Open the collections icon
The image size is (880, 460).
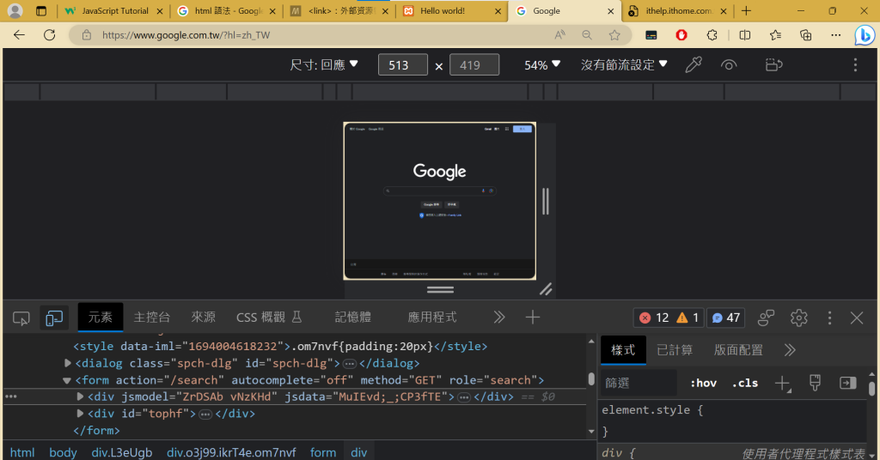pos(805,34)
